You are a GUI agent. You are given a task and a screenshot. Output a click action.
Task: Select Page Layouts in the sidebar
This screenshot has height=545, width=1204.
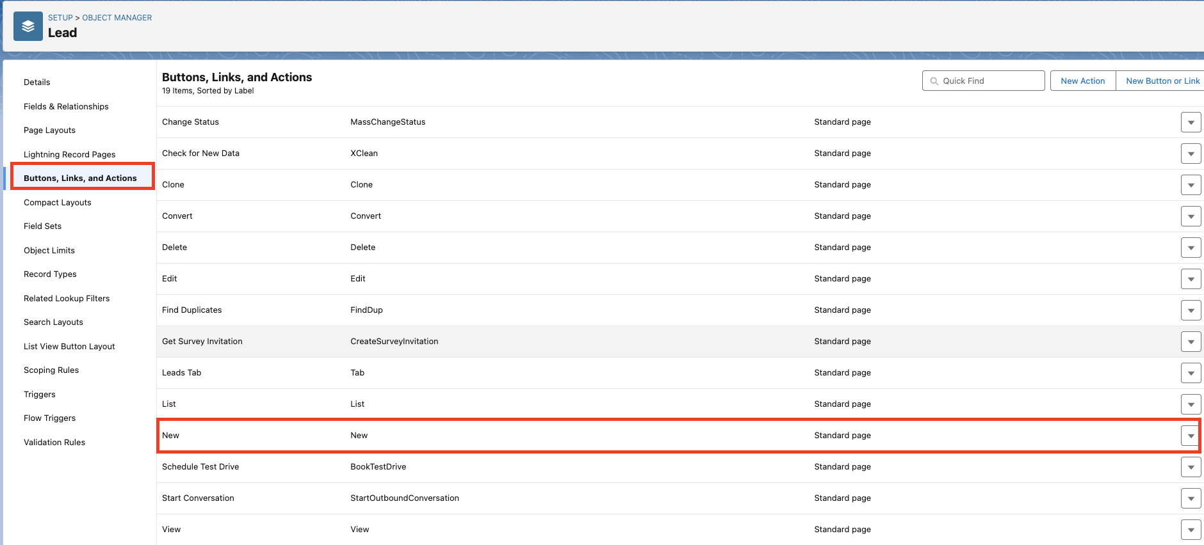point(49,130)
